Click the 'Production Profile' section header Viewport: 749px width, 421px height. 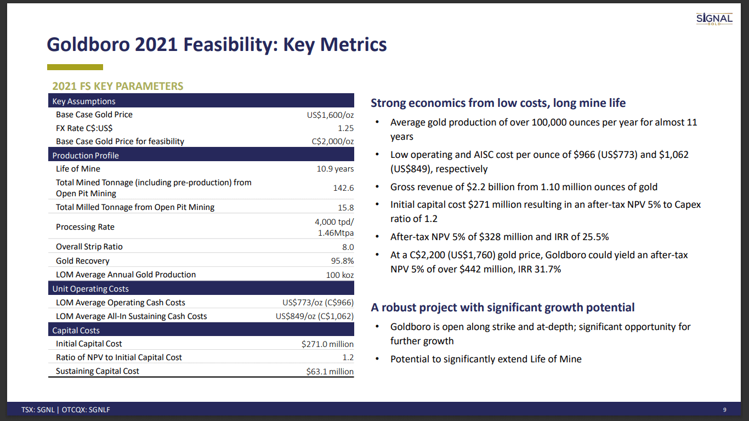tap(201, 155)
